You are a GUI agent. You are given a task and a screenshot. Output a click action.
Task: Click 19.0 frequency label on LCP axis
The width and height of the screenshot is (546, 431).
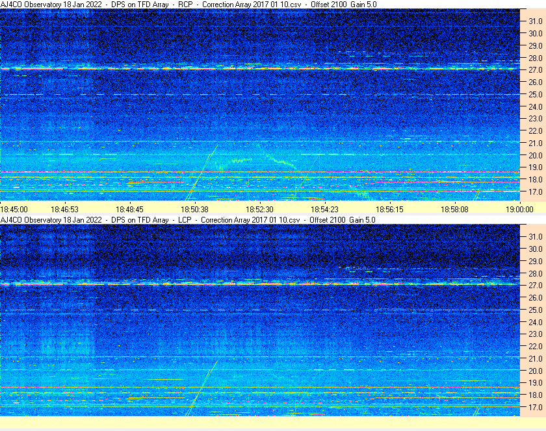point(536,383)
